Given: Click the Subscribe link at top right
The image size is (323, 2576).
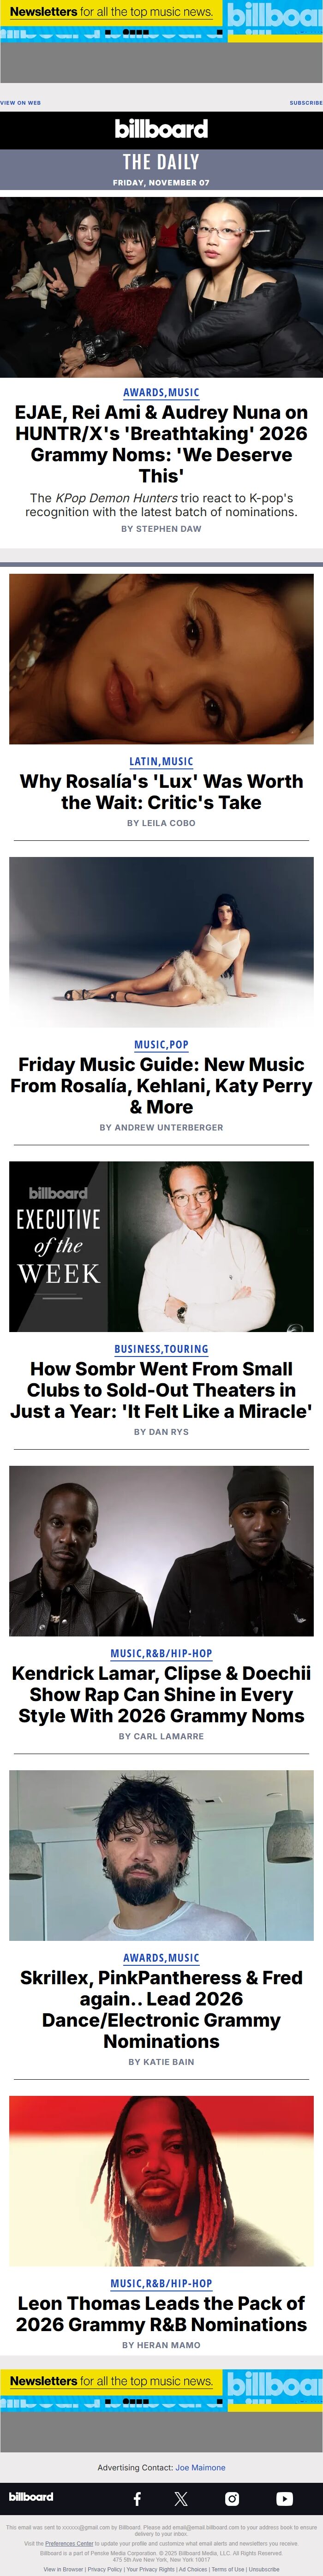Looking at the screenshot, I should tap(305, 102).
